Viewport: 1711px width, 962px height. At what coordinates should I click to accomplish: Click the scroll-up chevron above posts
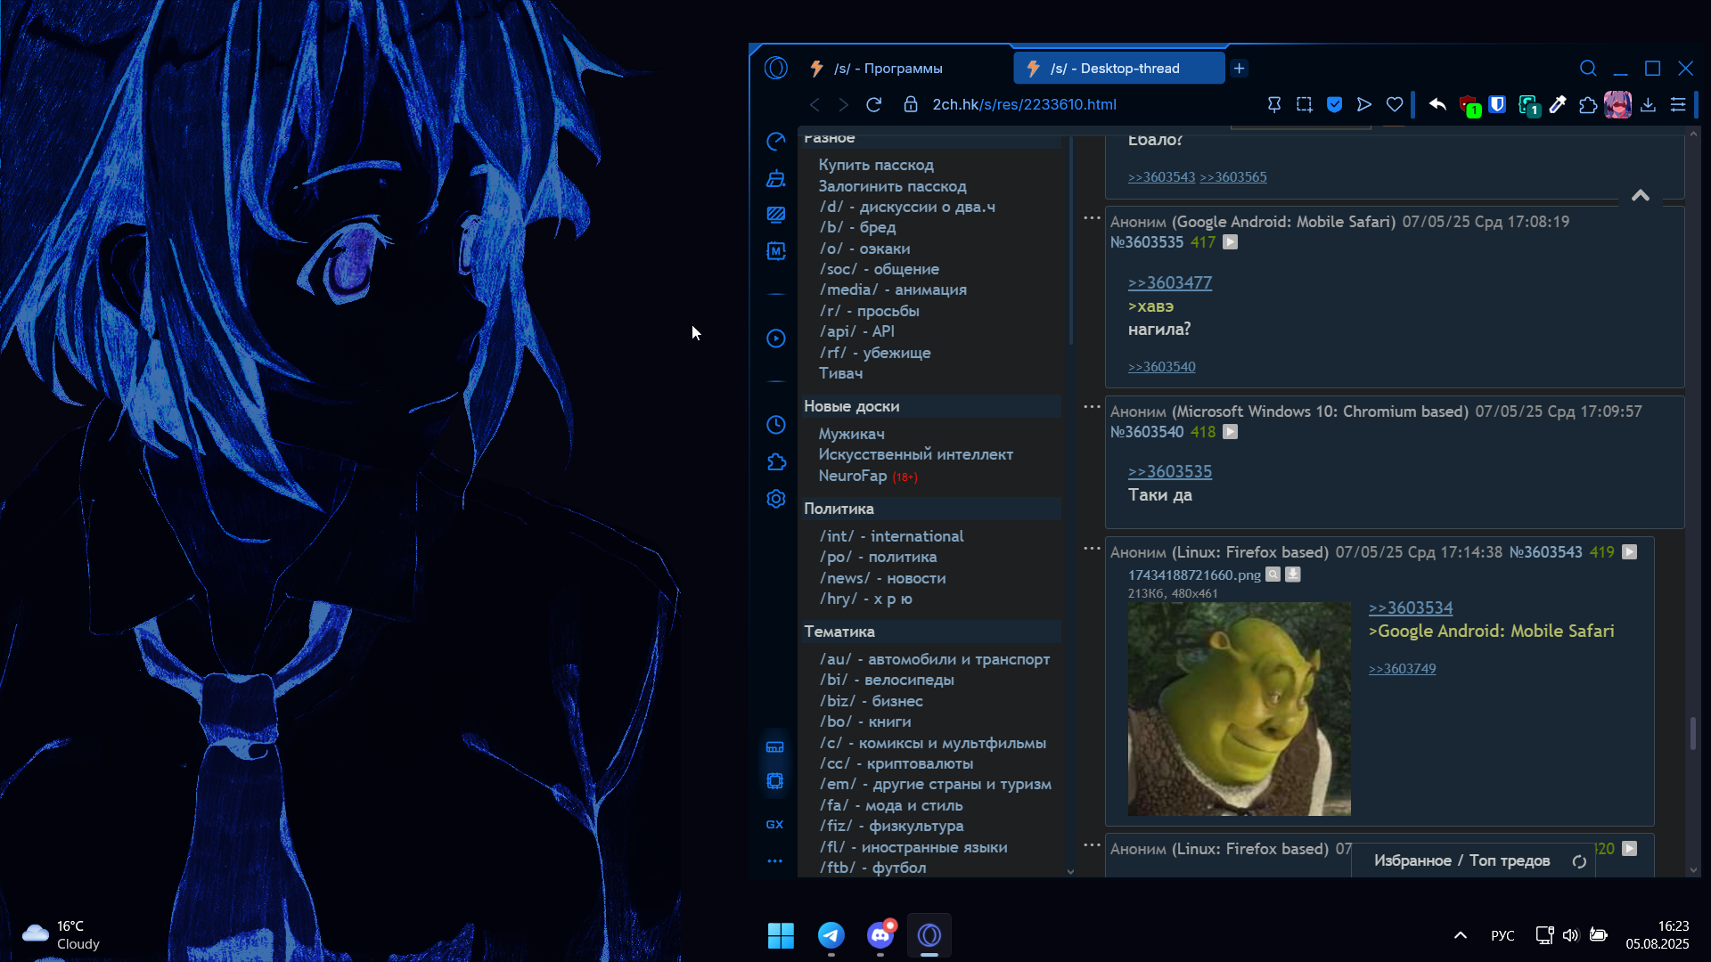coord(1640,196)
